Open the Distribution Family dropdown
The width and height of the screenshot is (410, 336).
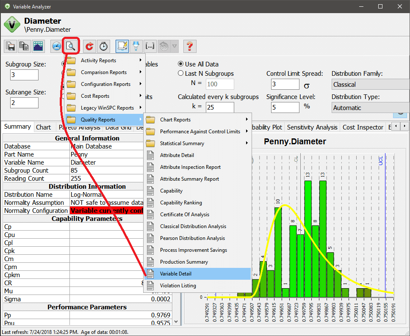pos(370,85)
